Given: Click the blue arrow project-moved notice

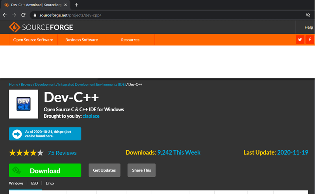Looking at the screenshot, I should tap(45, 134).
